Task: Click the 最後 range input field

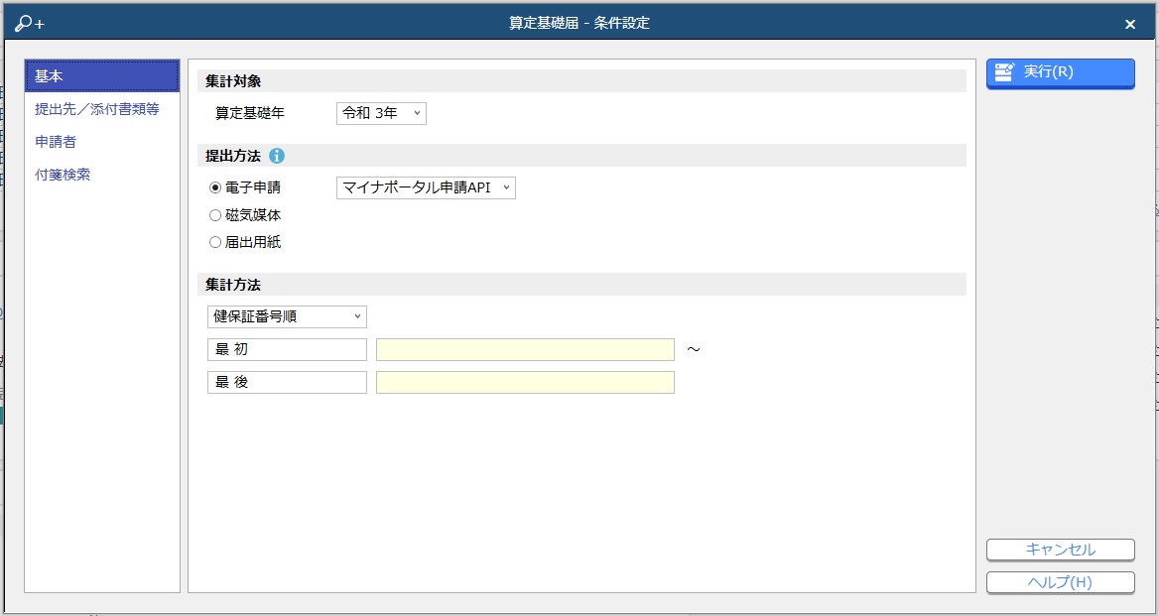Action: (x=525, y=382)
